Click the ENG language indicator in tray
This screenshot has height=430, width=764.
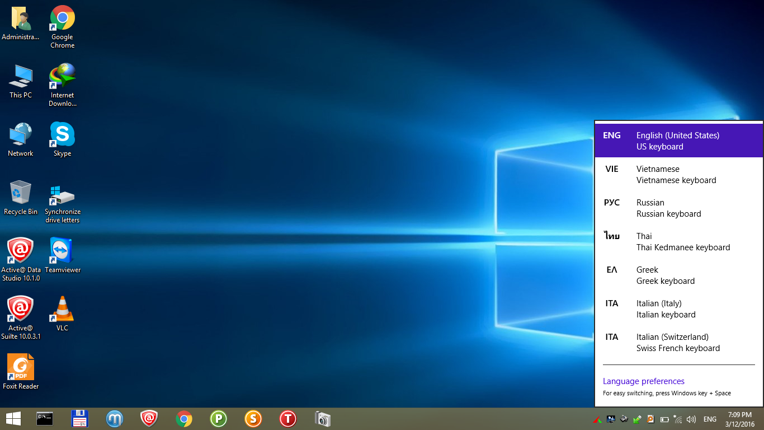[x=710, y=419]
